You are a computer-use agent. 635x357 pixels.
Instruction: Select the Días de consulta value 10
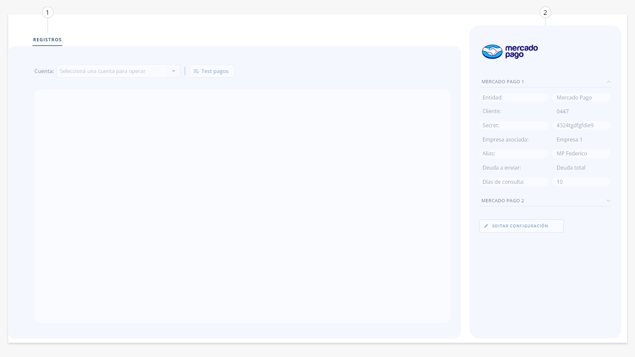pyautogui.click(x=560, y=182)
